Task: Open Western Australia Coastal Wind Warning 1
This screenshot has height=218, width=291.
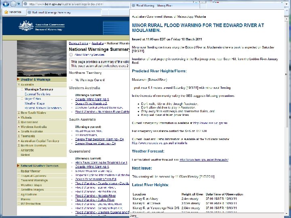Action: [92, 99]
